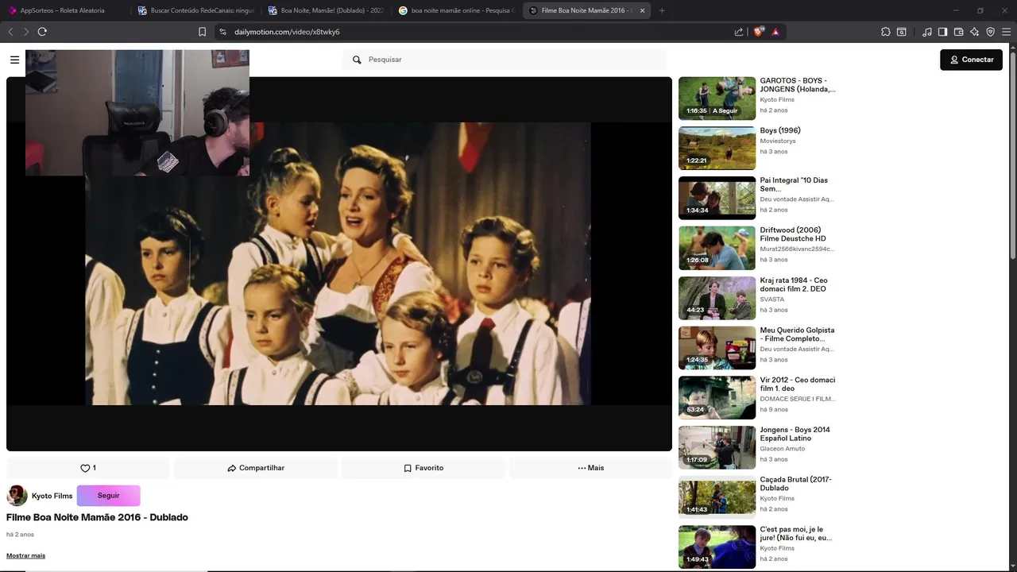Reload the page with the refresh icon

42,32
